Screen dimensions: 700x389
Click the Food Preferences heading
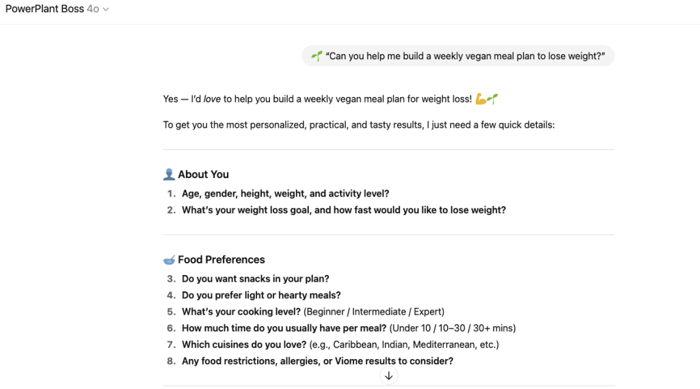(221, 259)
